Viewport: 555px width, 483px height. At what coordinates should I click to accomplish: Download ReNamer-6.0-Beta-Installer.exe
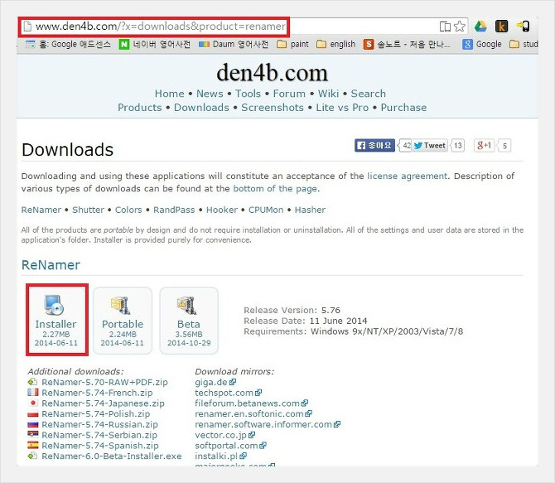coord(112,456)
